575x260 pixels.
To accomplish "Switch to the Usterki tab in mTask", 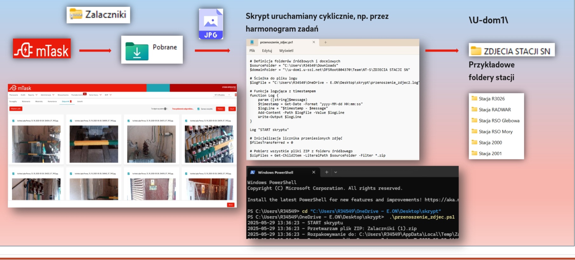I will tap(80, 102).
